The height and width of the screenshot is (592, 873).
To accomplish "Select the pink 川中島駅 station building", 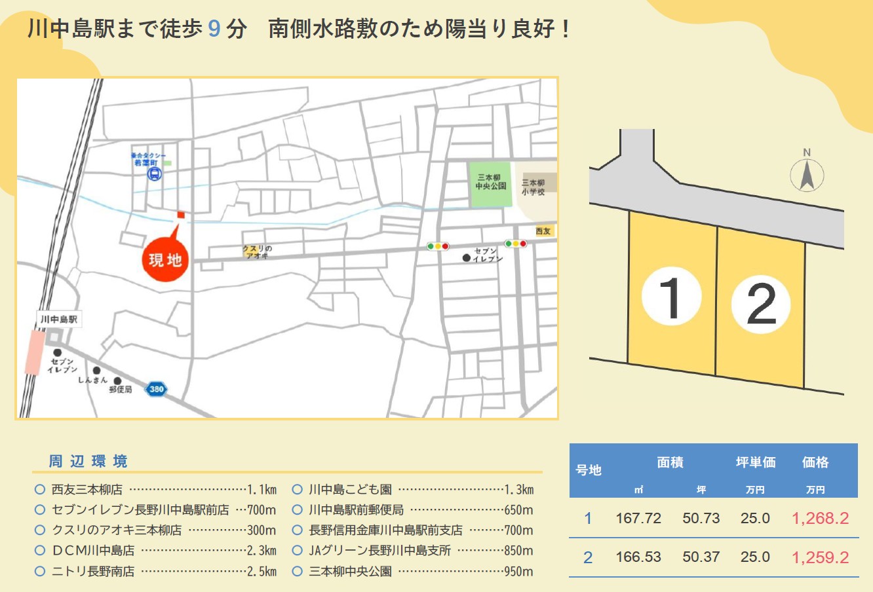I will (x=33, y=352).
